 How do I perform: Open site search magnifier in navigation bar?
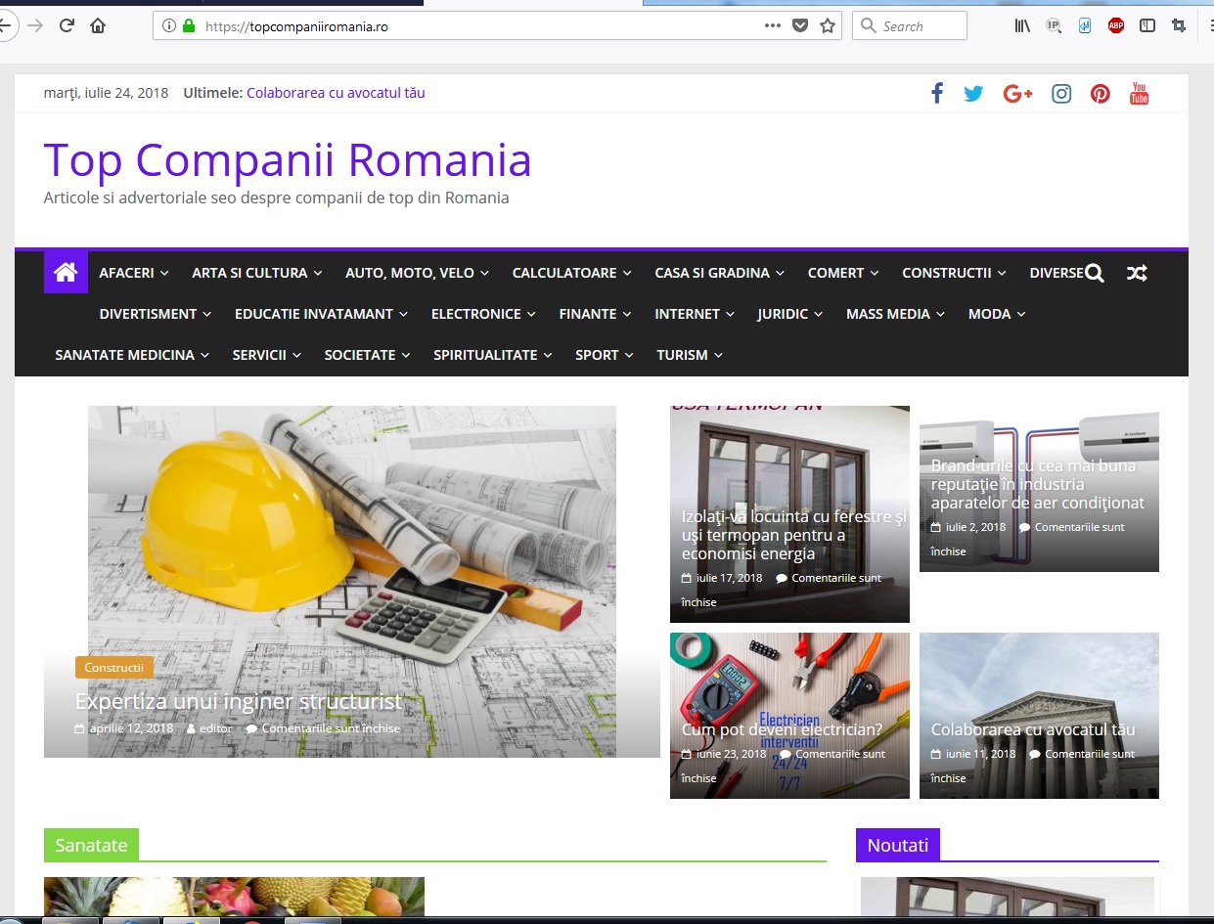[x=1095, y=274]
